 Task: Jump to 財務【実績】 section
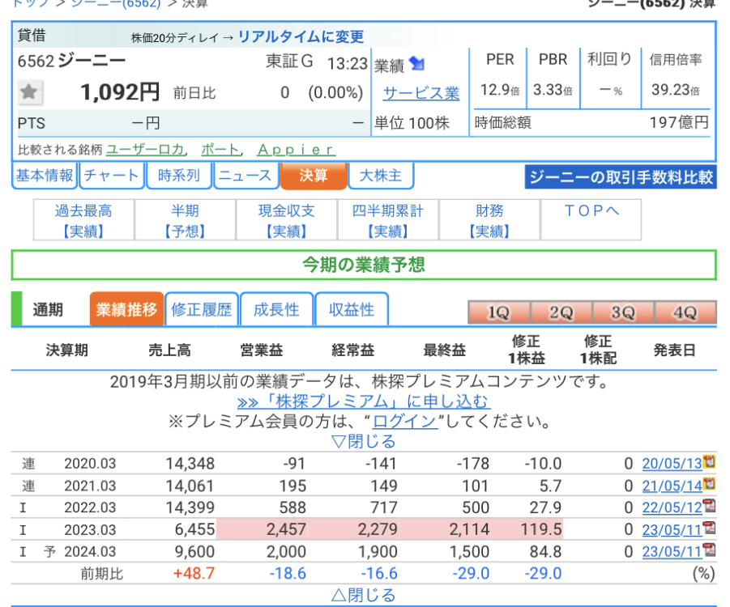(x=489, y=220)
